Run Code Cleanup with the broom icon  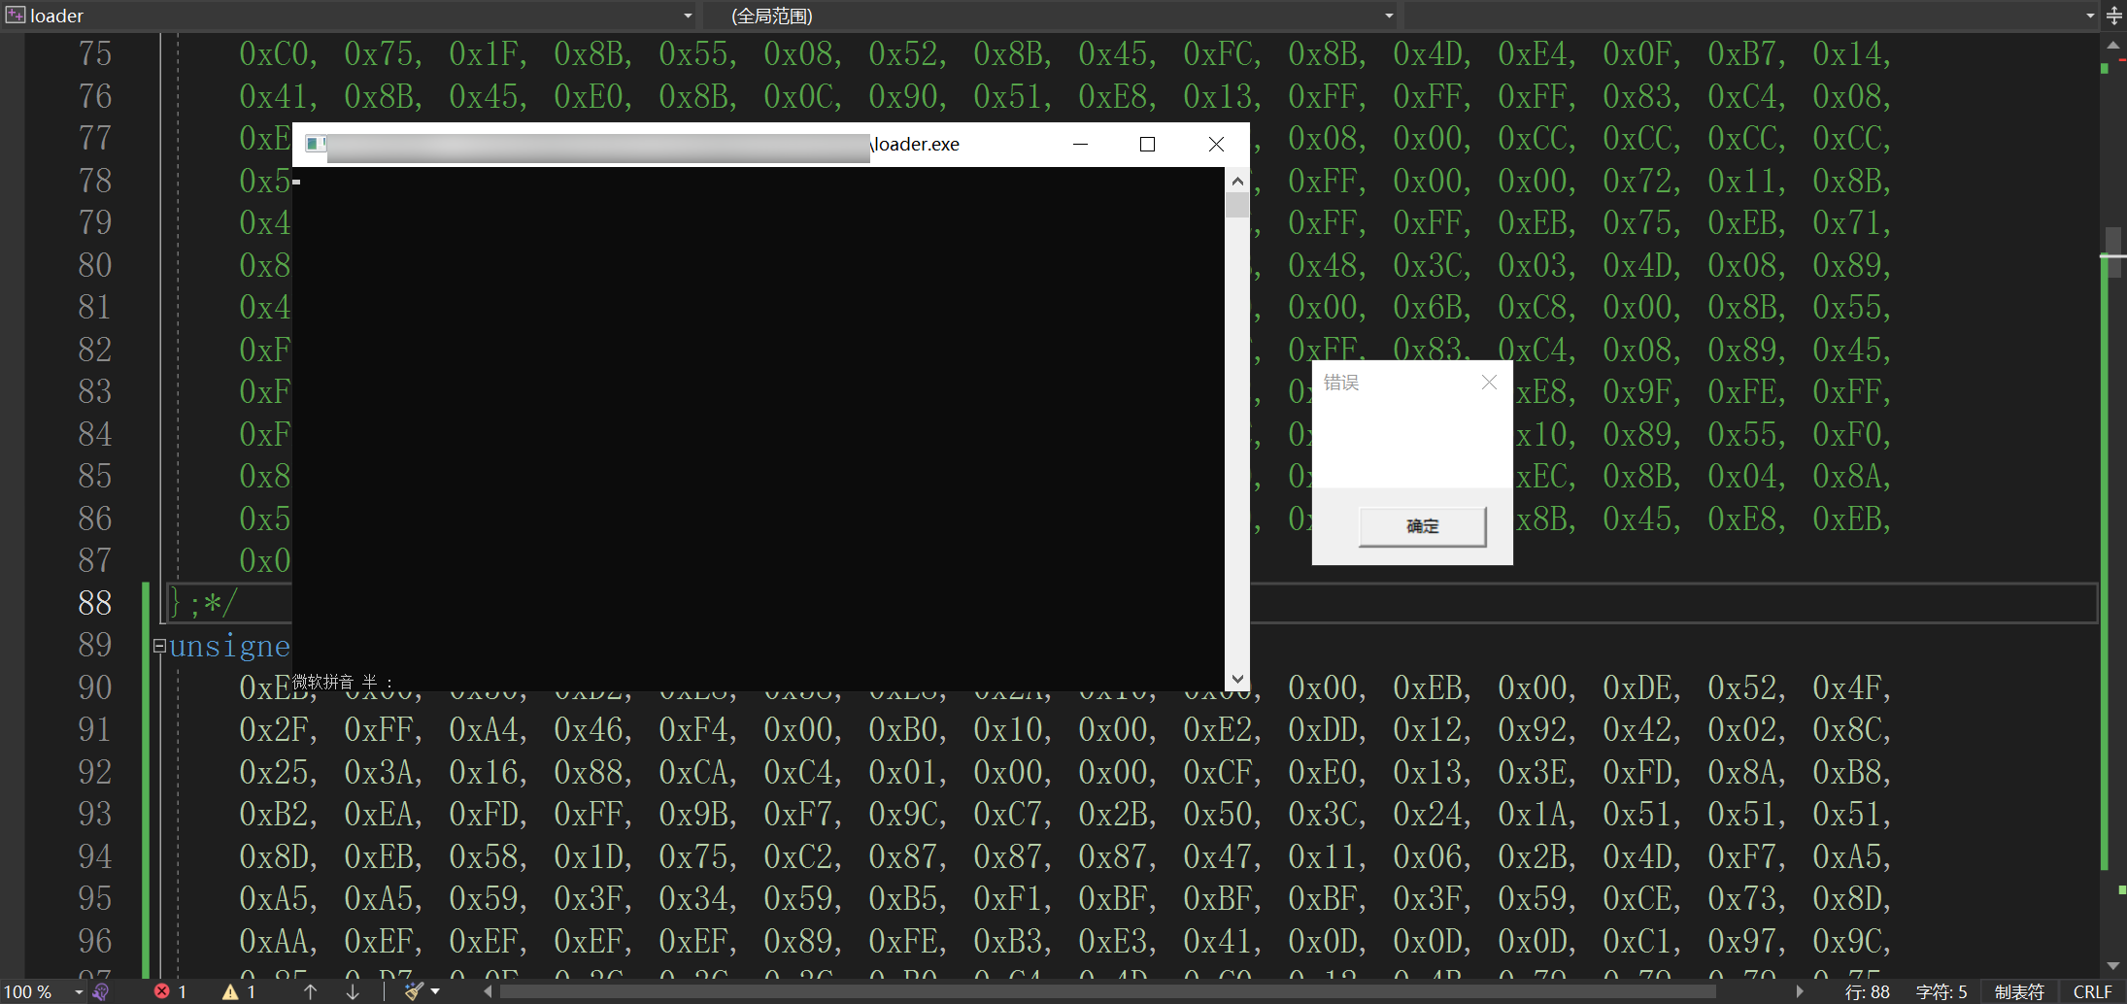[x=415, y=990]
